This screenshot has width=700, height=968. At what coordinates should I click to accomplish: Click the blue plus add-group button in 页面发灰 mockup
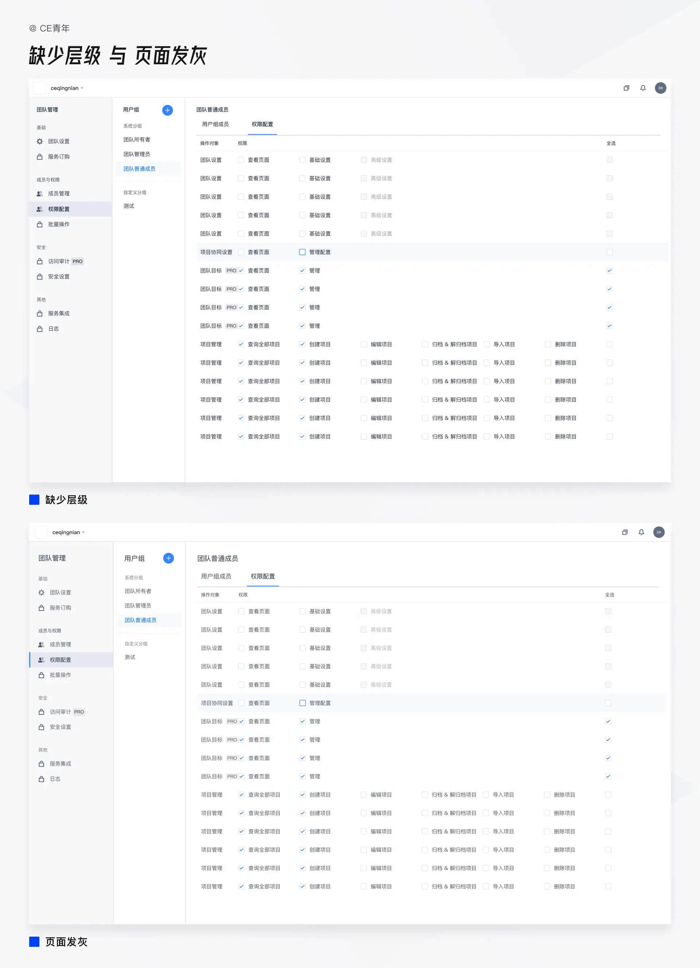[168, 558]
